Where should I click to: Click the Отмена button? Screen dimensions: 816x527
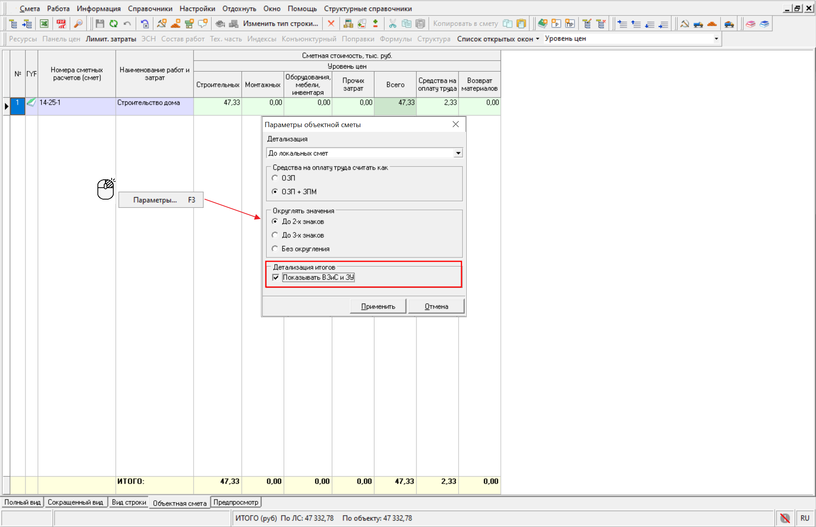click(436, 306)
